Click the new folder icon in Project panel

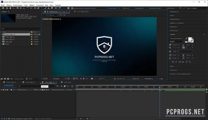click(5, 79)
